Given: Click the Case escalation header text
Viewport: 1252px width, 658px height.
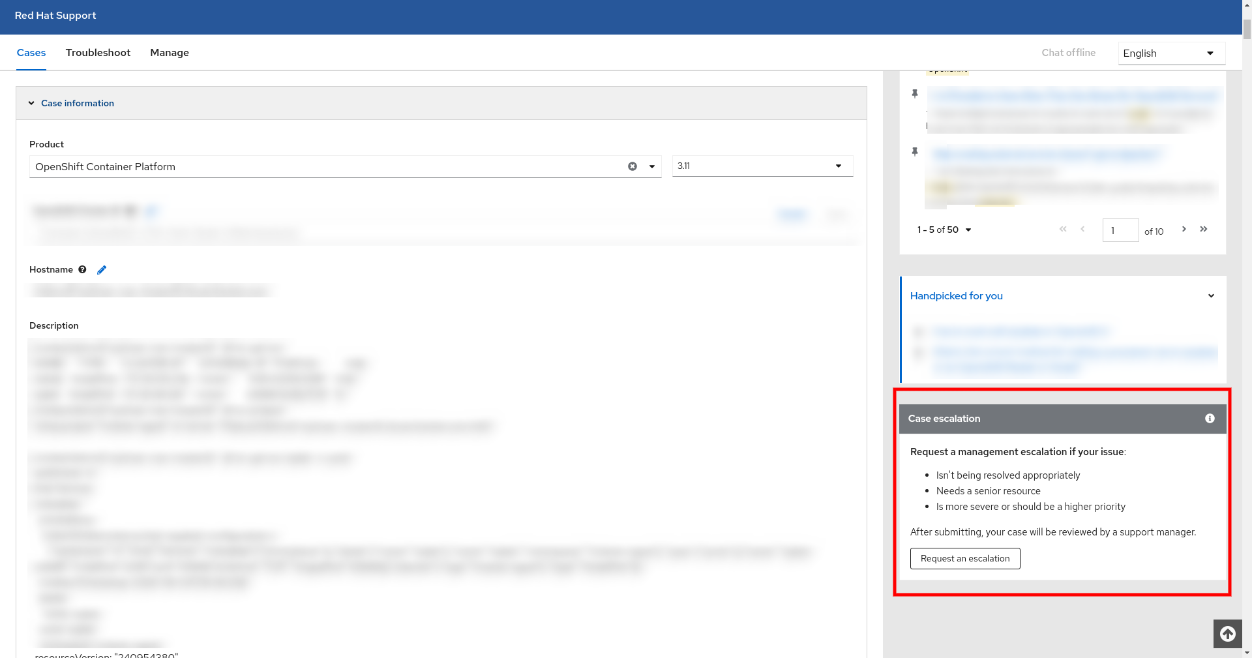Looking at the screenshot, I should [944, 419].
